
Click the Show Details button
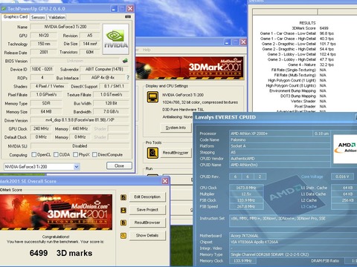coord(147,235)
